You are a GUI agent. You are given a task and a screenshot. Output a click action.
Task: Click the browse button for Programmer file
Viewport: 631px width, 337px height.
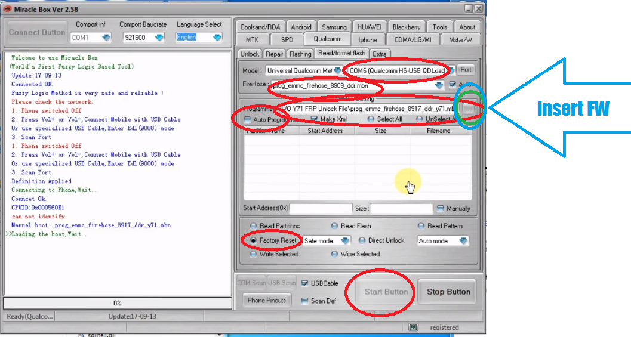point(468,109)
